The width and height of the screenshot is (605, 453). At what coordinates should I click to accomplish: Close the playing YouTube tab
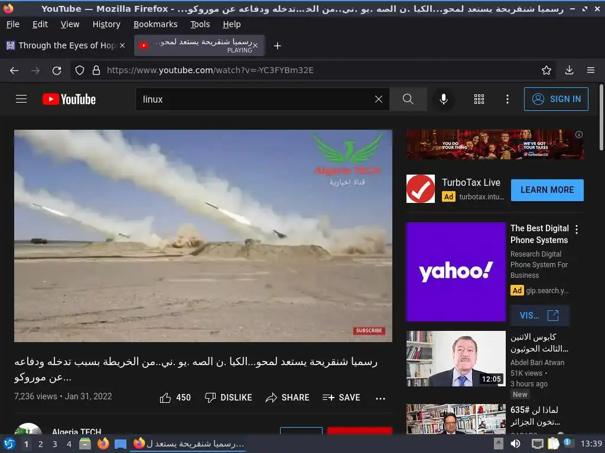point(255,45)
